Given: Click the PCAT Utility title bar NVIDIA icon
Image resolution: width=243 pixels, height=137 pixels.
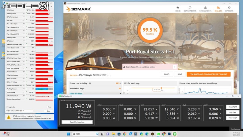Looking at the screenshot, I should click(59, 96).
